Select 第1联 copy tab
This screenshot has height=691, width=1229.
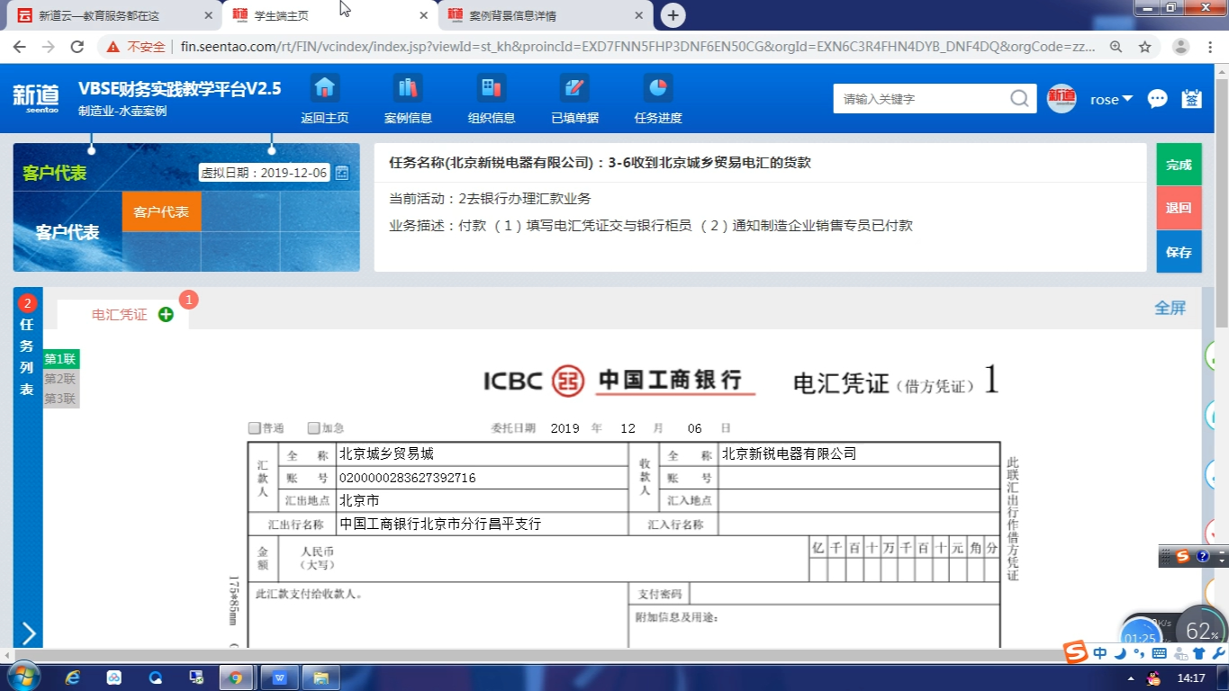(x=60, y=359)
